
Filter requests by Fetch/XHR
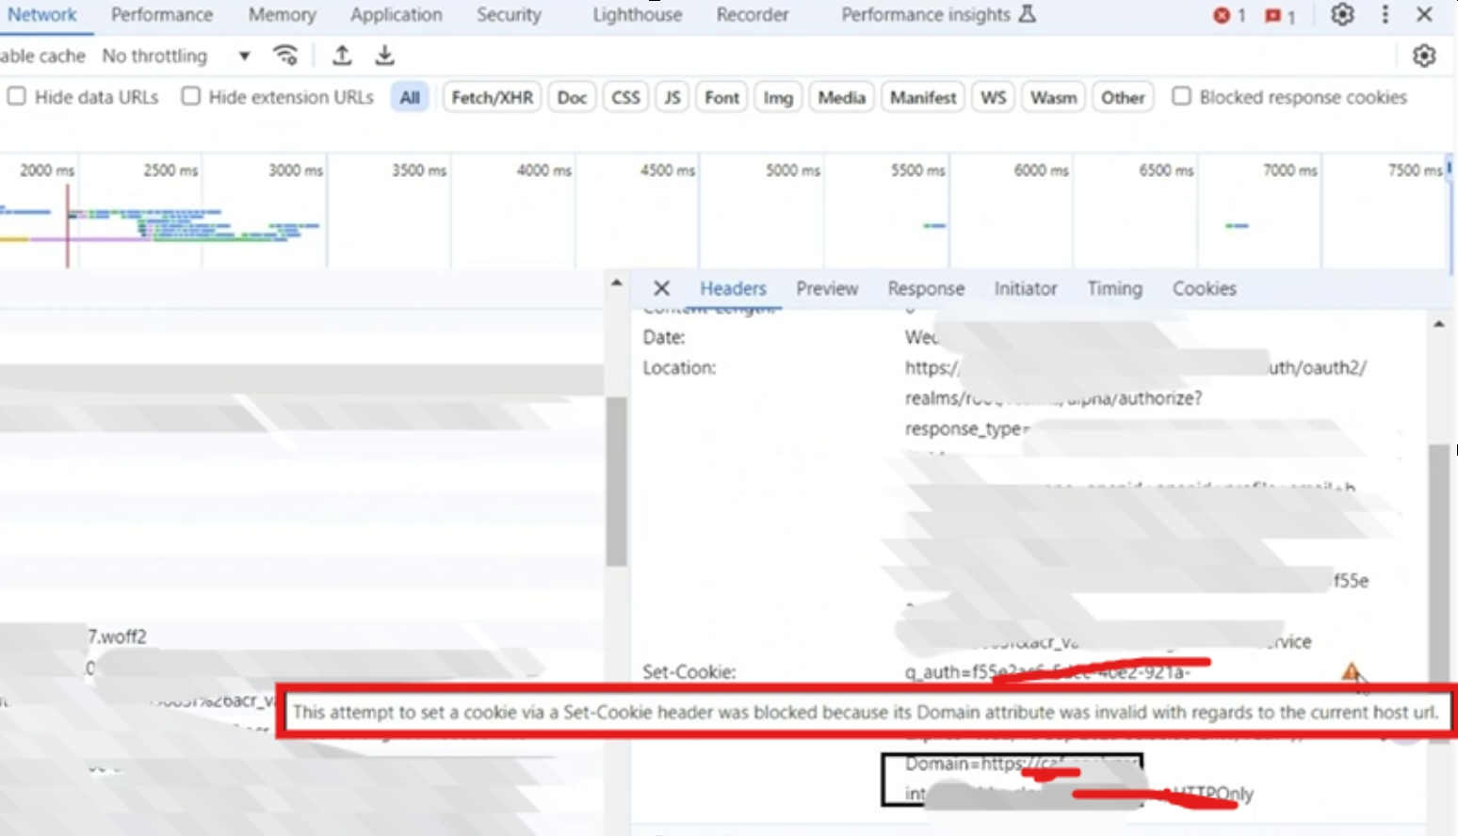click(492, 97)
